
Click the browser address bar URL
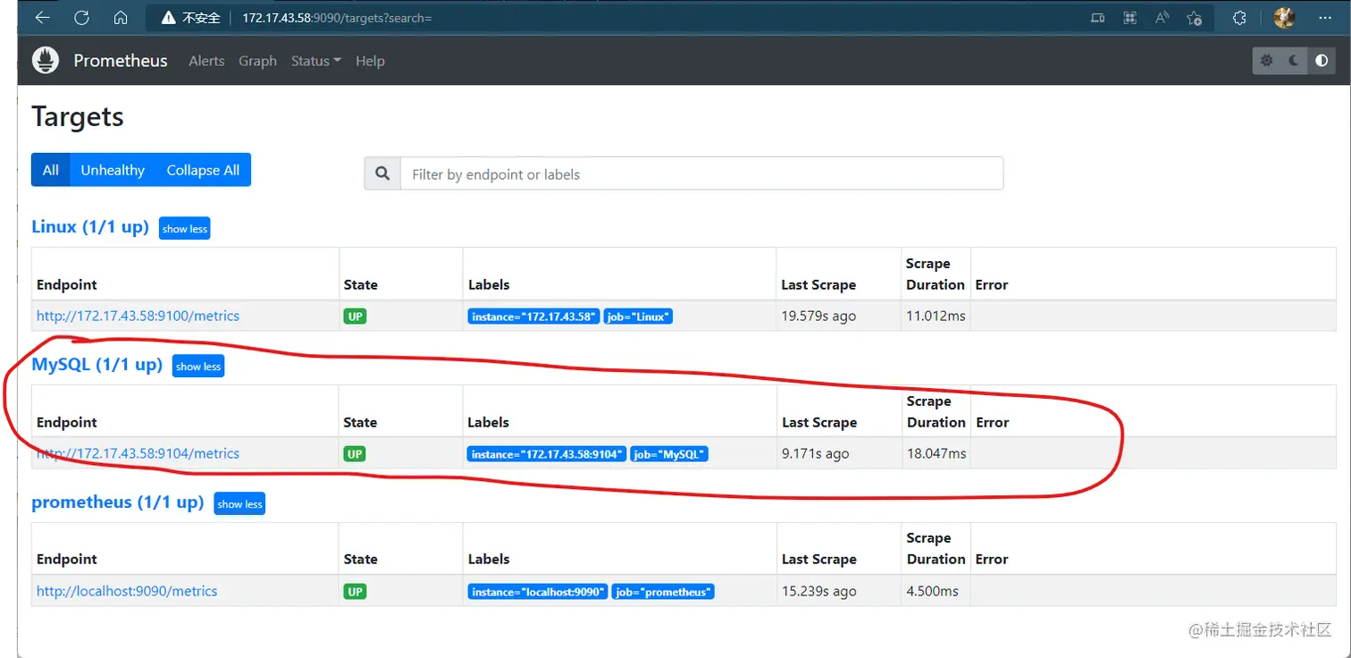tap(337, 18)
